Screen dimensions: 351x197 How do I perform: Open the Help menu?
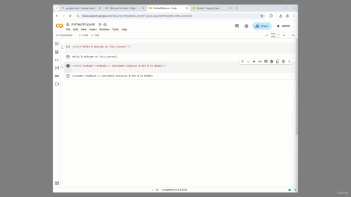coord(124,30)
